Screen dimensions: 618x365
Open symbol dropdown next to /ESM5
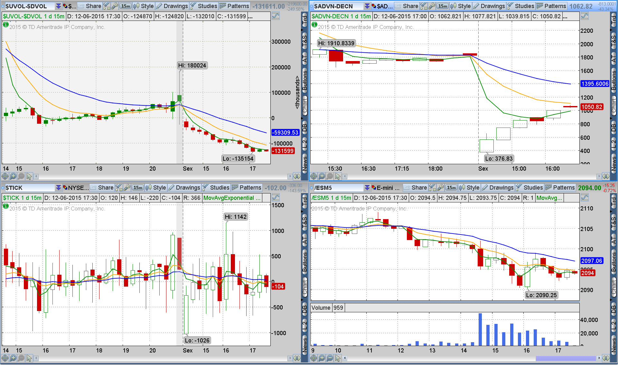pyautogui.click(x=367, y=188)
